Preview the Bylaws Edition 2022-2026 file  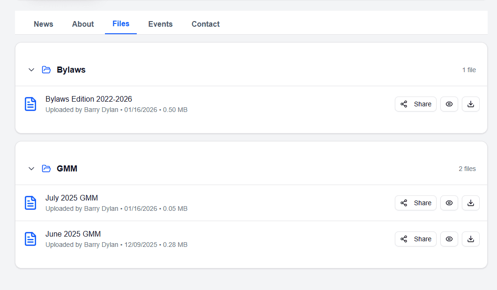(449, 104)
